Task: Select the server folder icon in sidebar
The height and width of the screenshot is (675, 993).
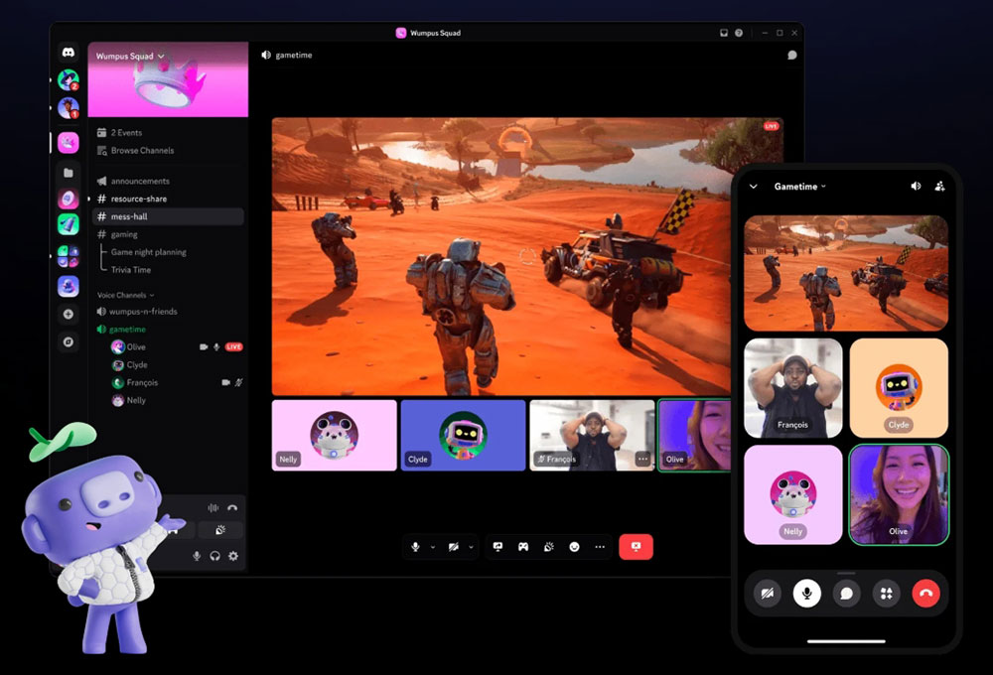Action: click(x=69, y=173)
